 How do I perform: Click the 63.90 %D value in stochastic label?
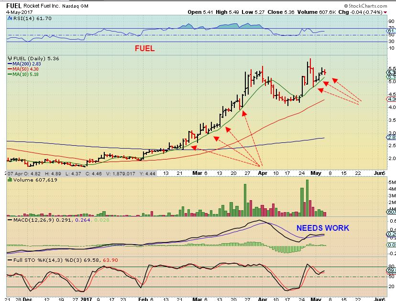click(x=111, y=260)
